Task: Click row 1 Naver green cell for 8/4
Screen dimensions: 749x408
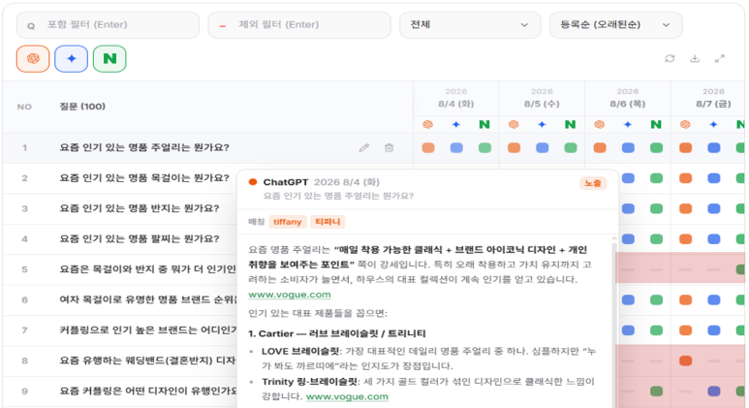Action: [484, 147]
